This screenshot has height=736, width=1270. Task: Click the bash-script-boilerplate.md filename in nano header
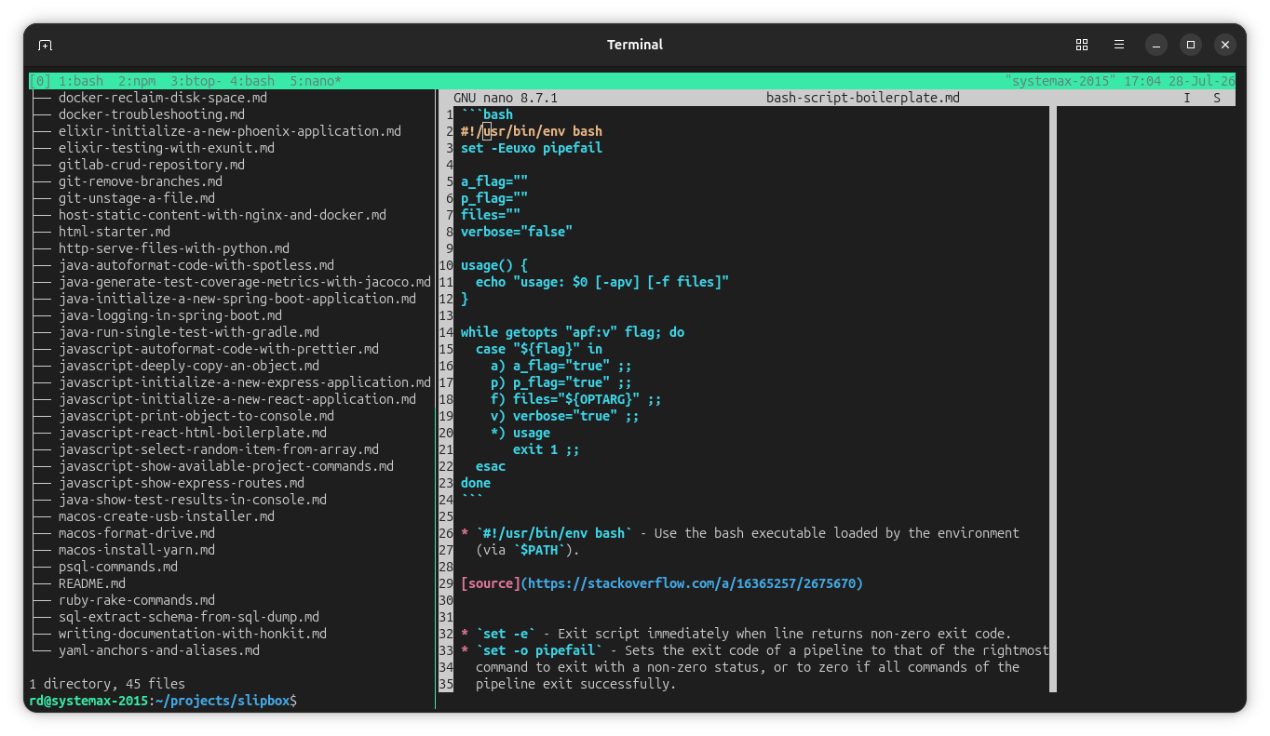863,98
